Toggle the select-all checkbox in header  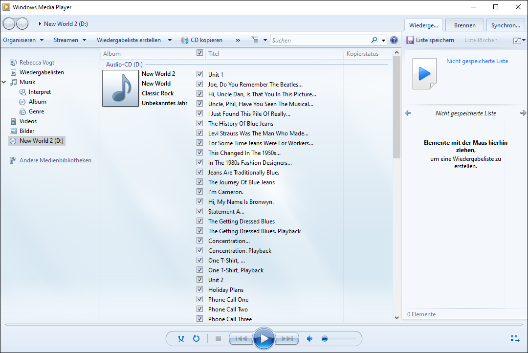coord(199,53)
